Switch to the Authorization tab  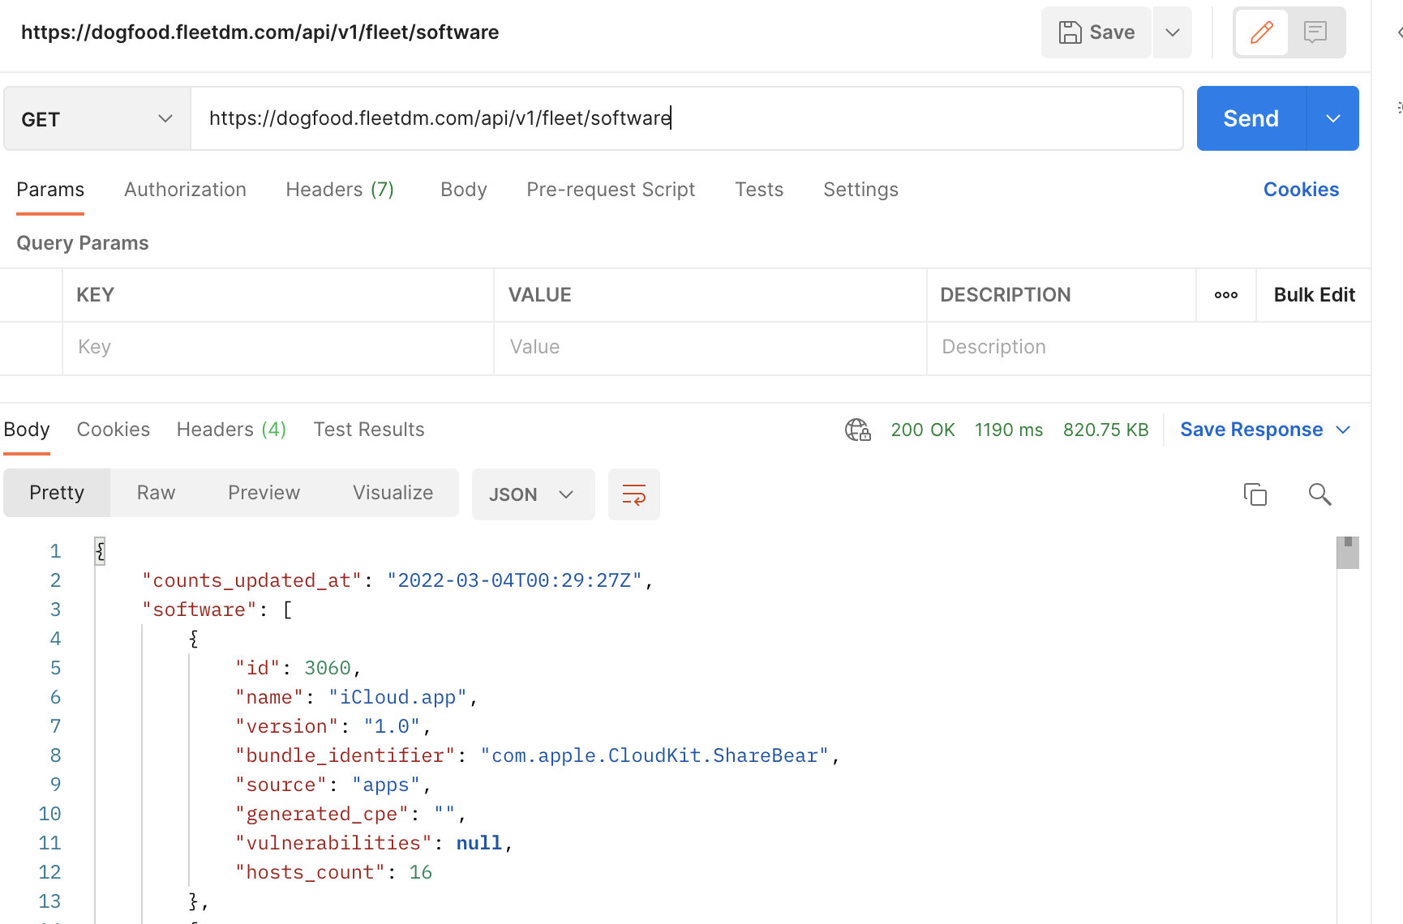pyautogui.click(x=185, y=189)
